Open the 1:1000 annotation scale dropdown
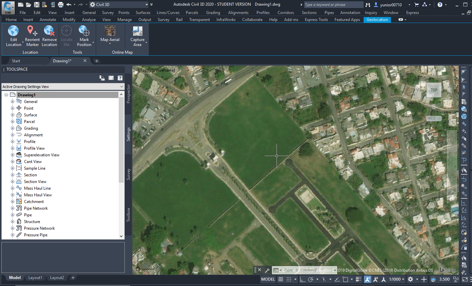Image resolution: width=472 pixels, height=286 pixels. [x=397, y=279]
